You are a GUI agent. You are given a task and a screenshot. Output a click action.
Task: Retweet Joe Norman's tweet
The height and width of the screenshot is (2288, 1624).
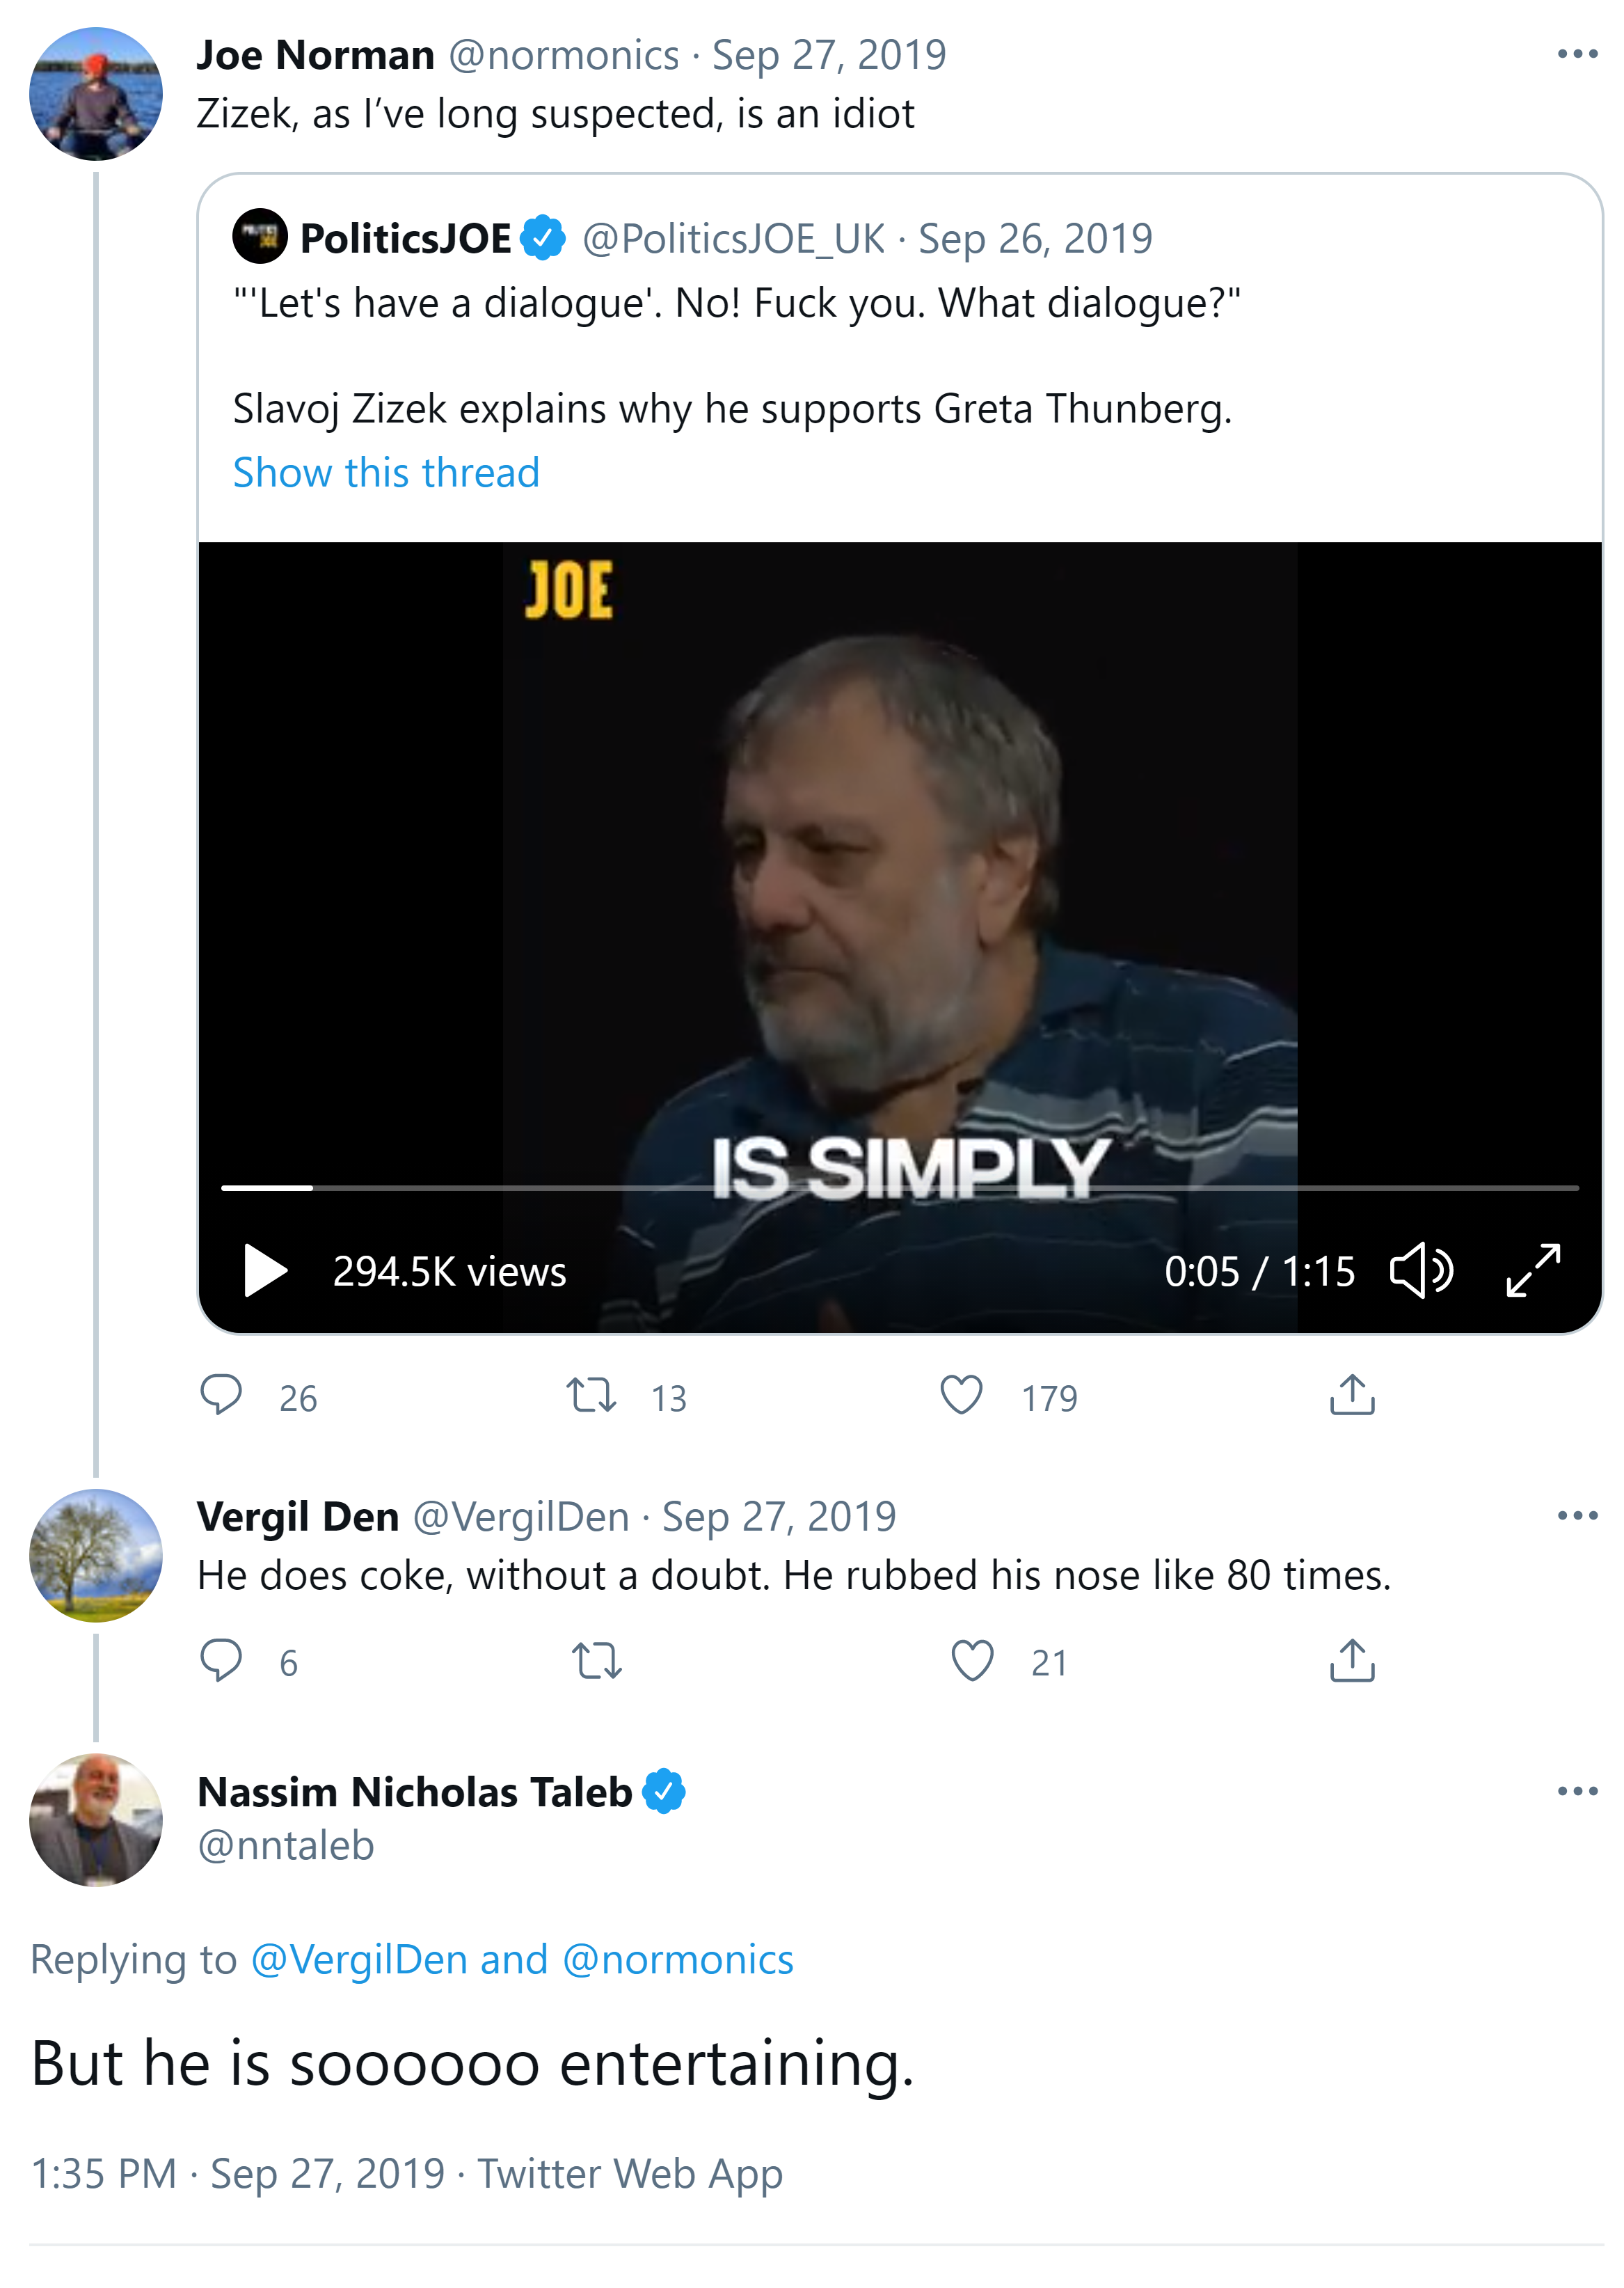tap(591, 1395)
